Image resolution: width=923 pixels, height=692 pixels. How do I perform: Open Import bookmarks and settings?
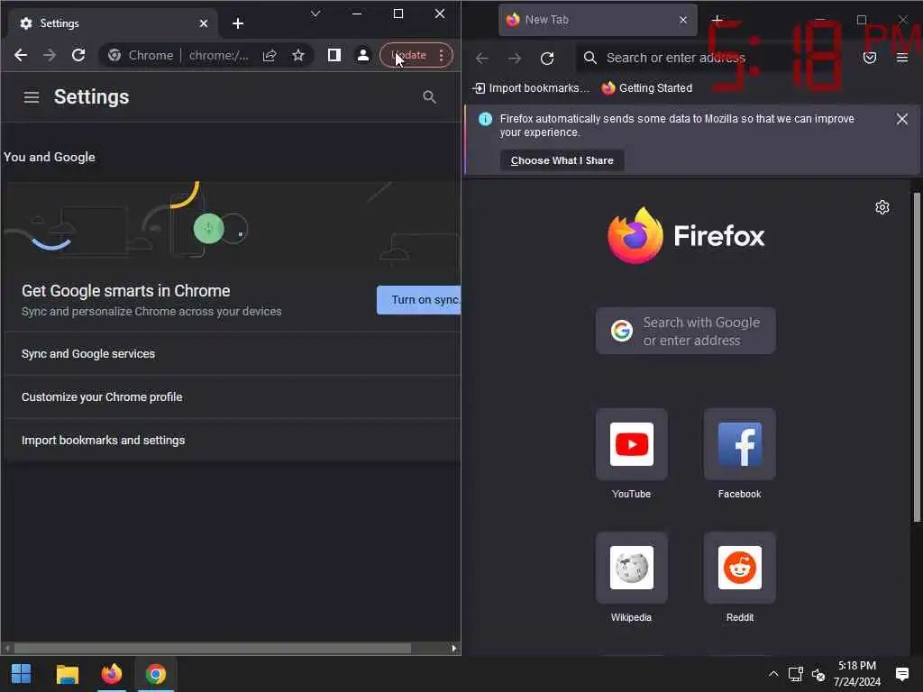(233, 440)
